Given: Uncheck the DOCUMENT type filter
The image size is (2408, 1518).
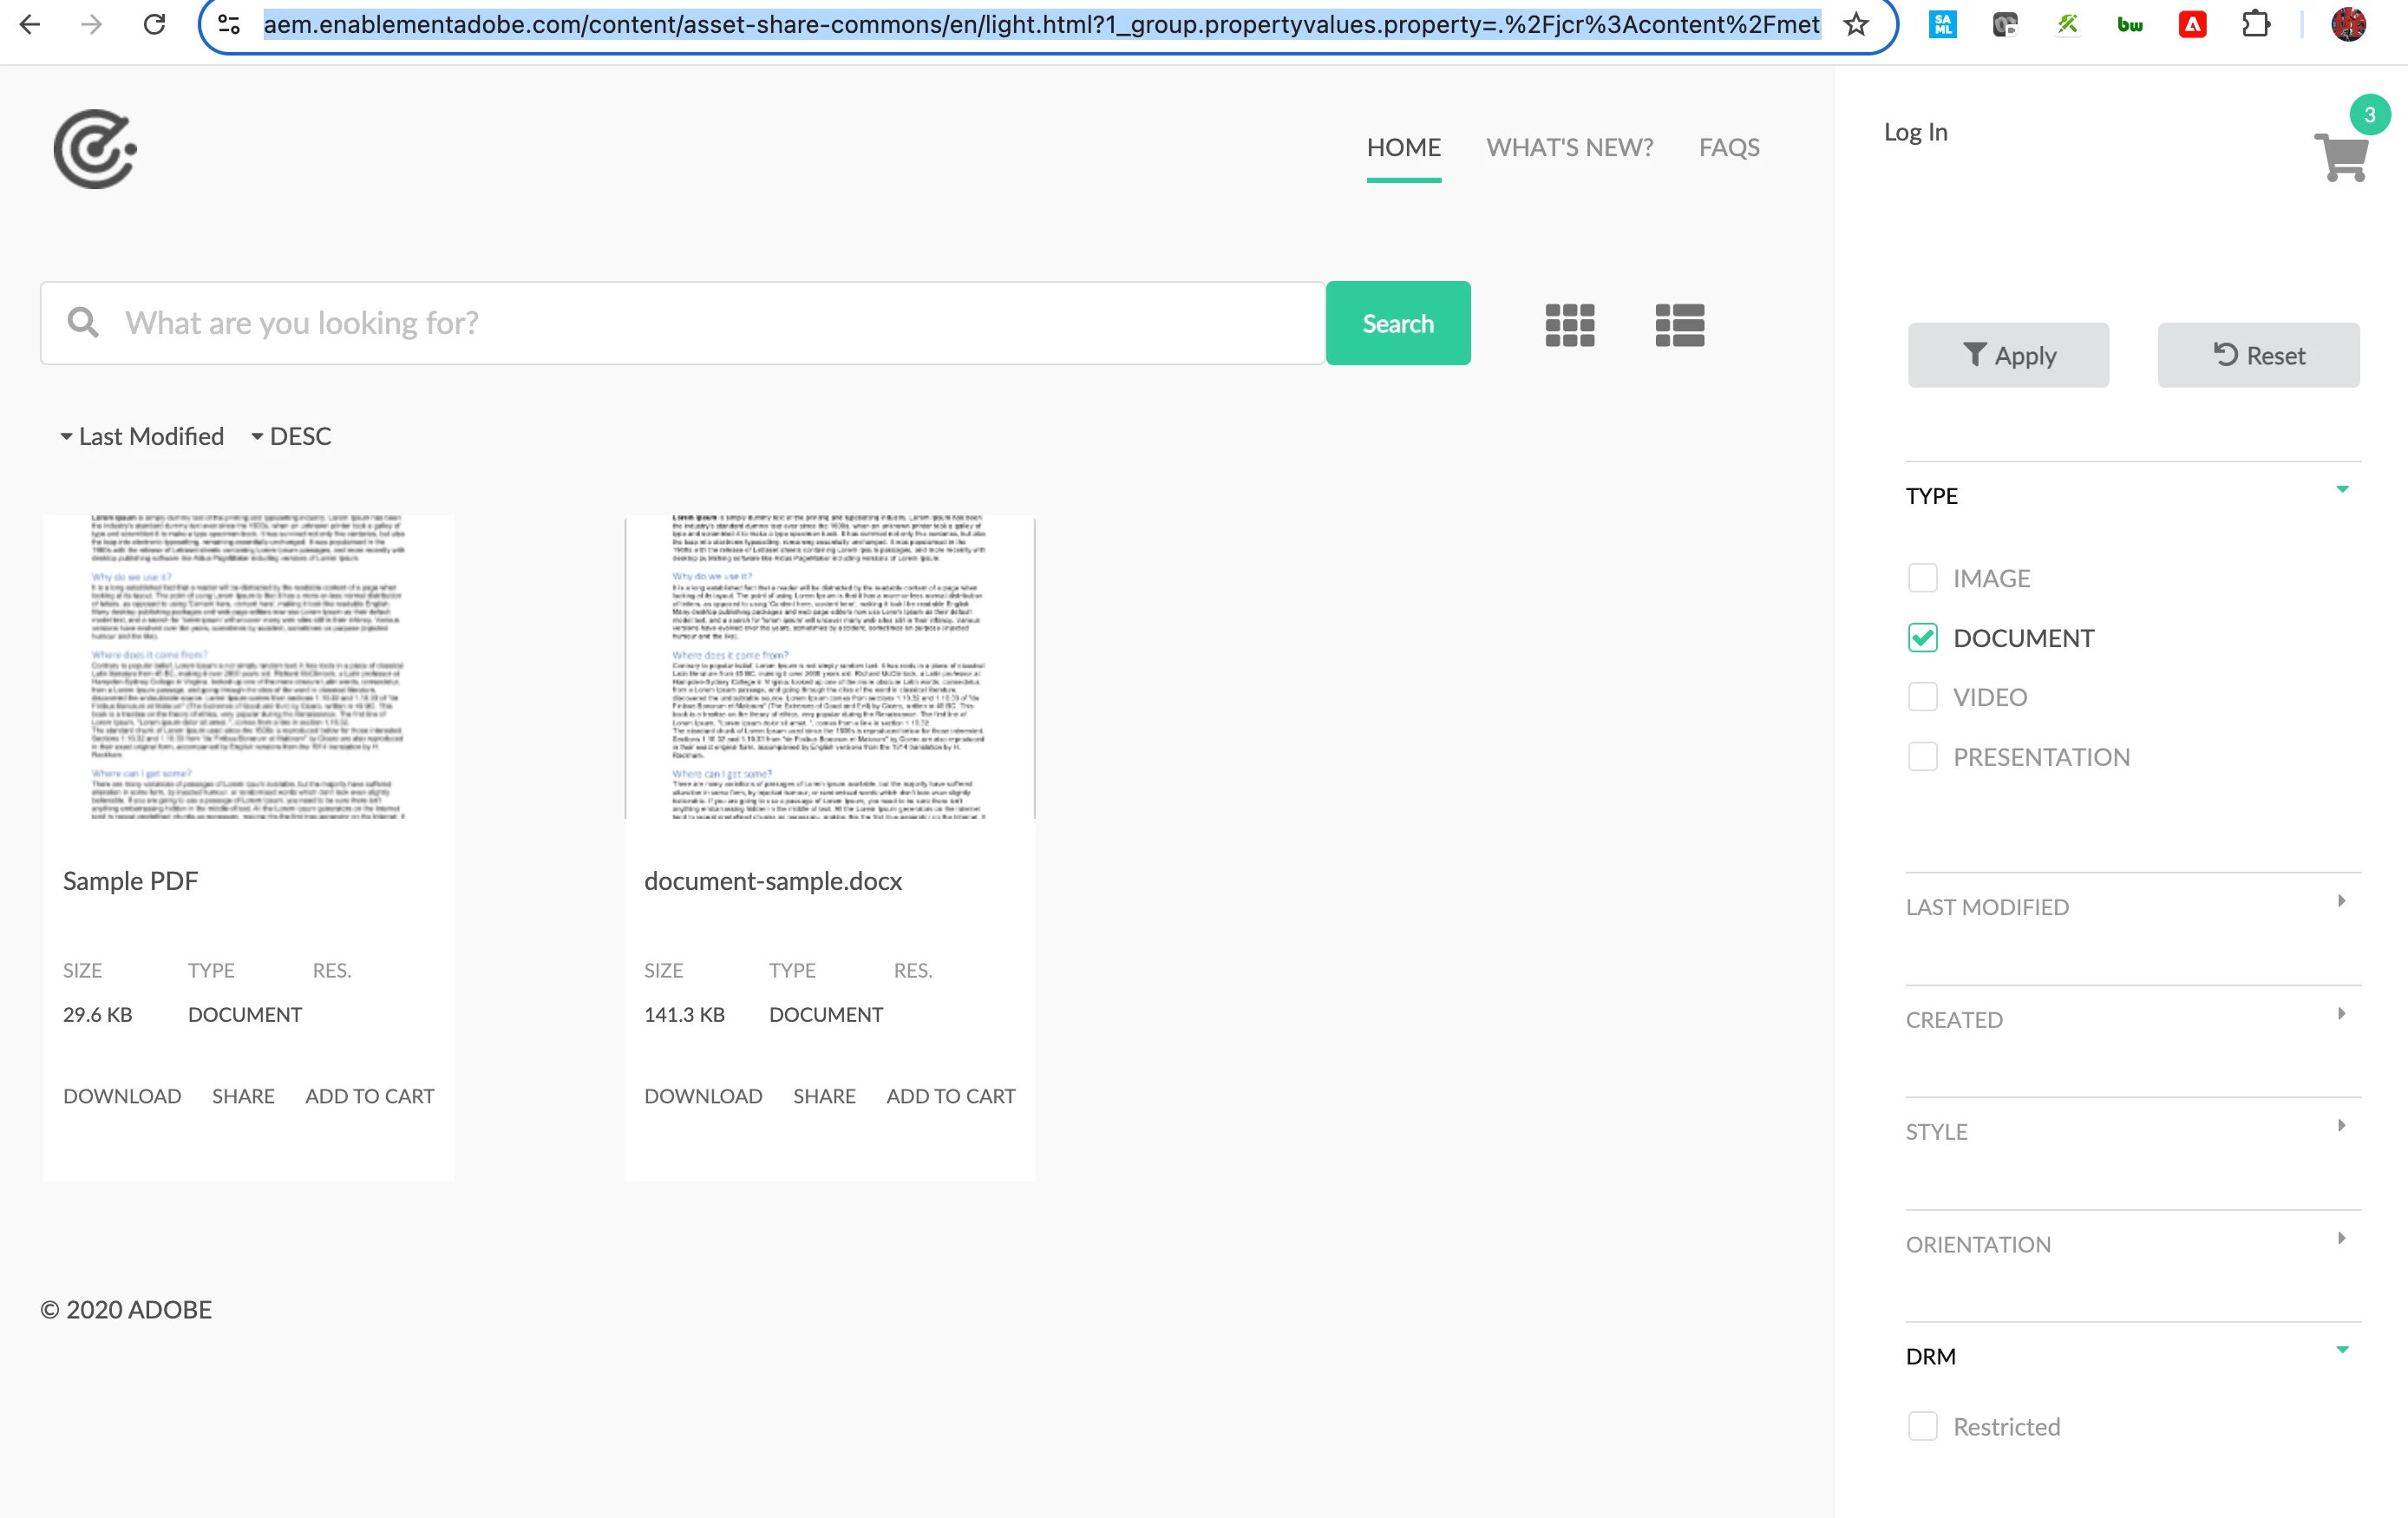Looking at the screenshot, I should [x=1922, y=638].
